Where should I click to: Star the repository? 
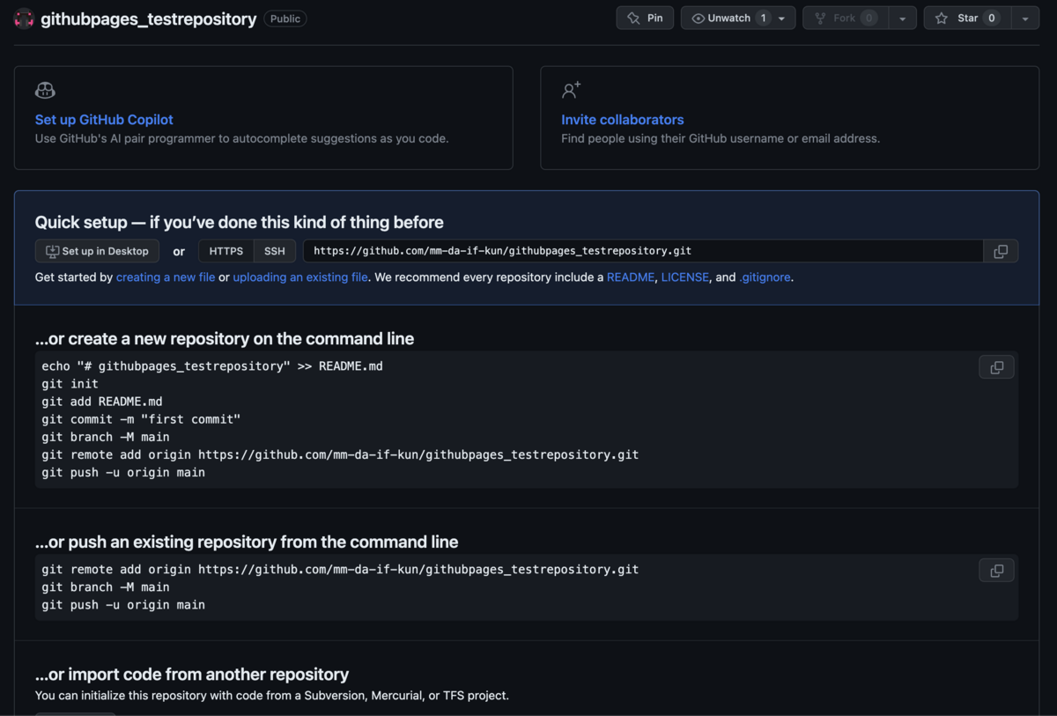[x=966, y=18]
